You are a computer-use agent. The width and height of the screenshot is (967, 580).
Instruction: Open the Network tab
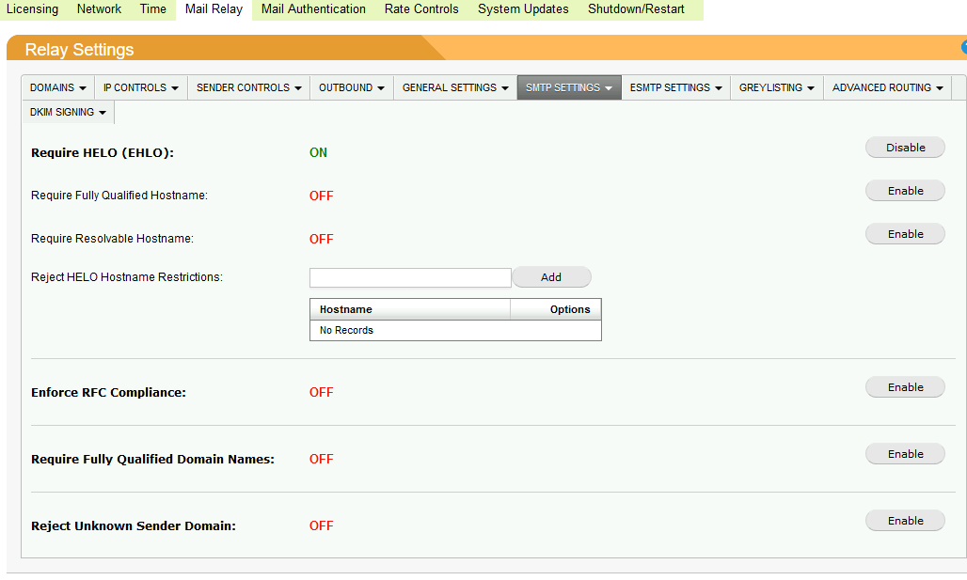(x=98, y=9)
